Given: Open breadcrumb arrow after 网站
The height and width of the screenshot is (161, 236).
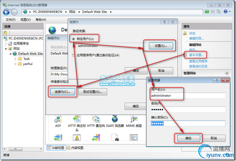Looking at the screenshot, I should click(79, 12).
